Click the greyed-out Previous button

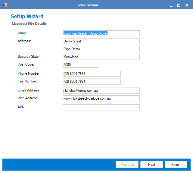click(127, 165)
